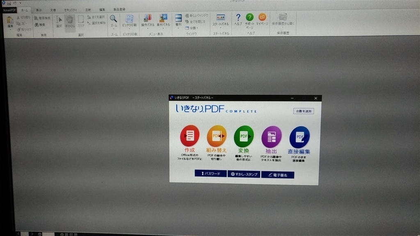Open the 組み替え (Rearrange) tool
Screen dimensions: 420x236
[x=216, y=135]
